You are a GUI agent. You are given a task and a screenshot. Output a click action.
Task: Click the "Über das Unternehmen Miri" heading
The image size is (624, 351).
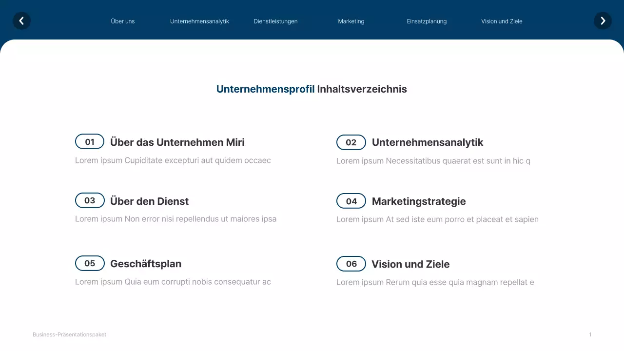pyautogui.click(x=177, y=142)
